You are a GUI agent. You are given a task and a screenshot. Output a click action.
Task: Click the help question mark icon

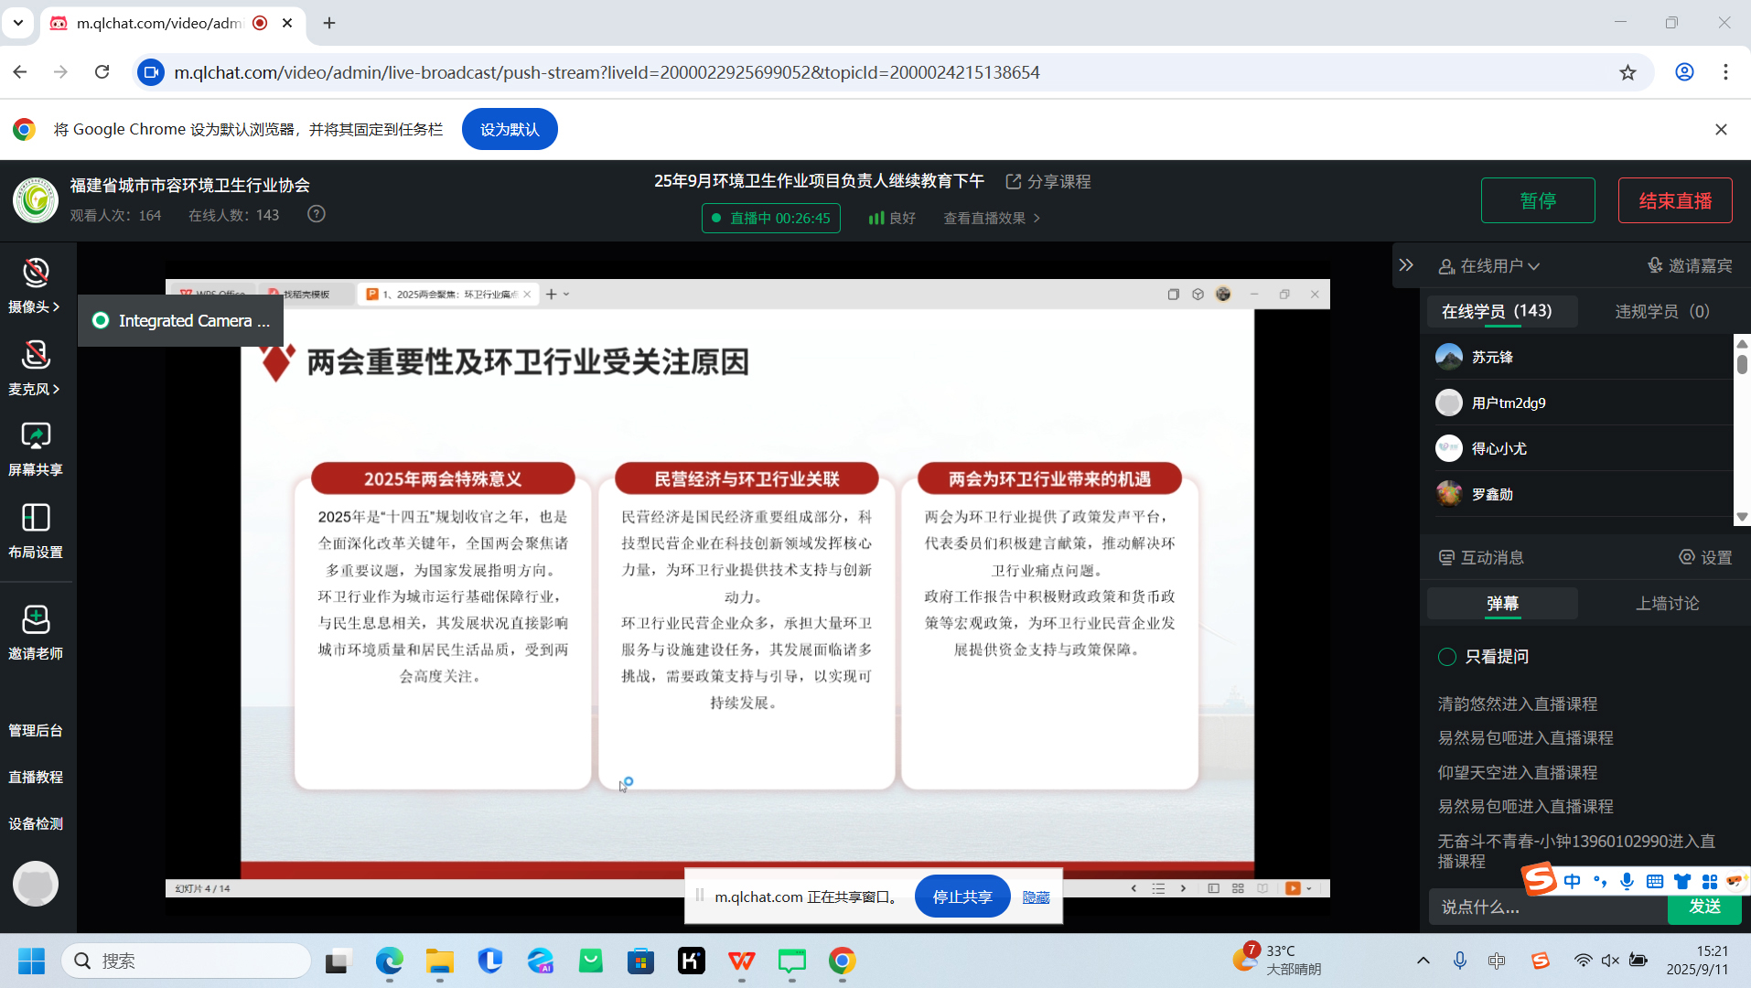pos(317,214)
